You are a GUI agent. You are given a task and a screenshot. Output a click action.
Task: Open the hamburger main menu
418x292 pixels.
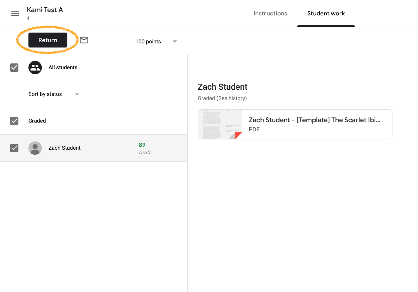pyautogui.click(x=15, y=13)
